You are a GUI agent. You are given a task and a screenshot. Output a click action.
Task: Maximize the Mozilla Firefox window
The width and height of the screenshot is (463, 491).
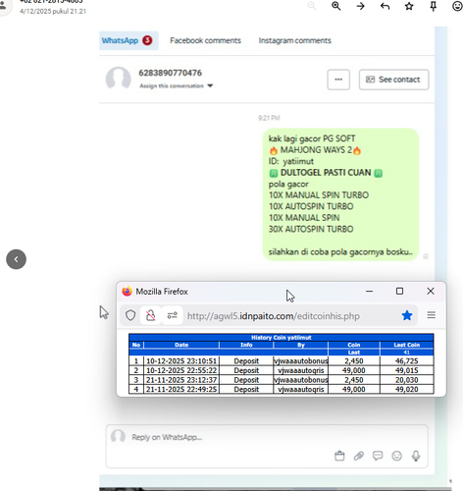click(x=399, y=291)
